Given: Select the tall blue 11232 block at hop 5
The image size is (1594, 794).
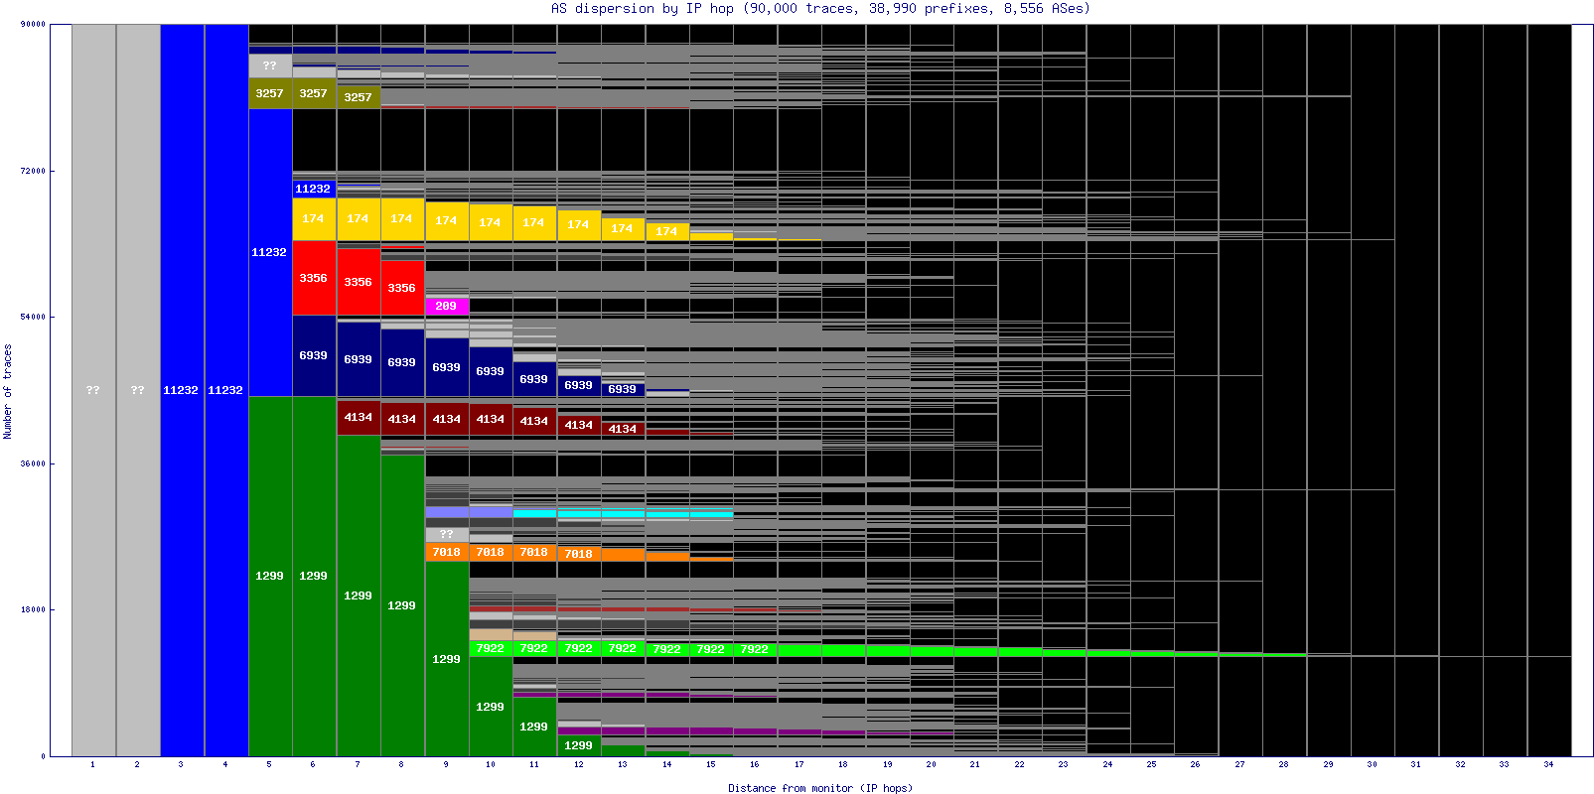Looking at the screenshot, I should tap(270, 252).
